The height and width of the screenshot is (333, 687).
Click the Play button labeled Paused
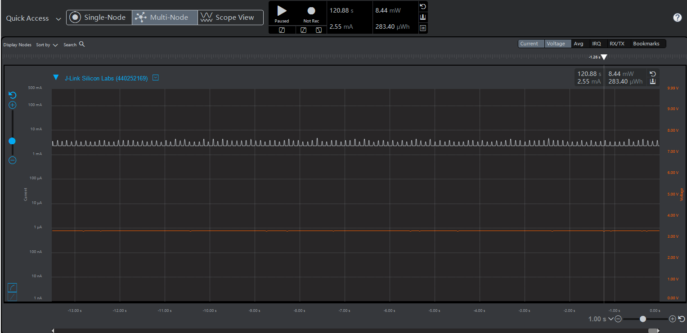[x=282, y=11]
